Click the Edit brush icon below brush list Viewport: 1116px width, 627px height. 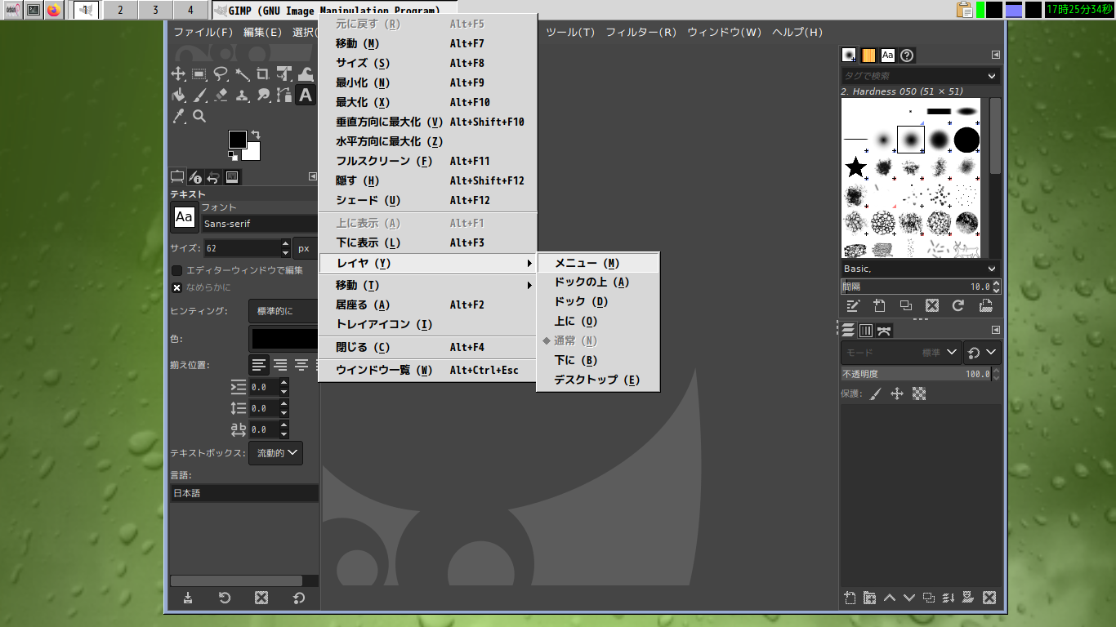[x=853, y=306]
